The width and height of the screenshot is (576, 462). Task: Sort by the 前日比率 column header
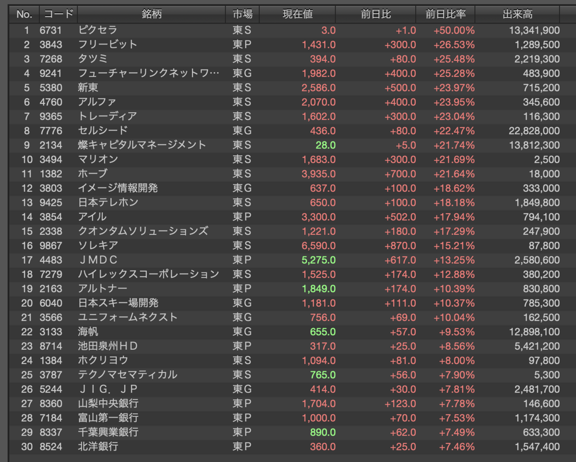[445, 14]
